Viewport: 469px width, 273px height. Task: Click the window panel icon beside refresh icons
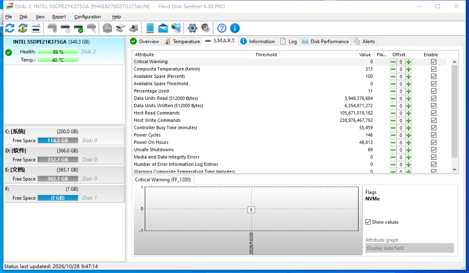36,28
